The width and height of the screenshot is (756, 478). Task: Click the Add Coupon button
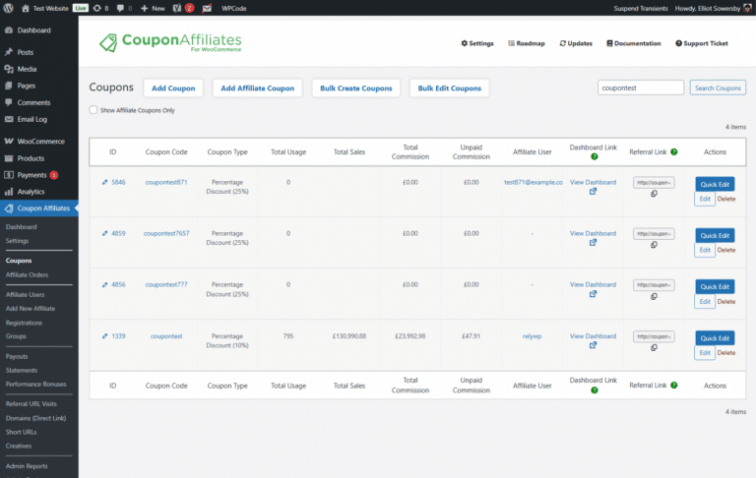tap(173, 89)
